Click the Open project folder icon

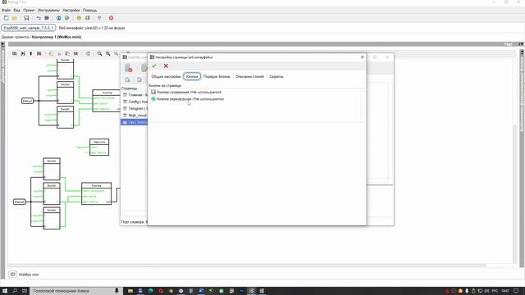pyautogui.click(x=15, y=18)
